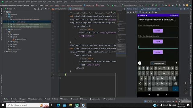Tap the English spacebar key
This screenshot has height=108, width=193.
[x=160, y=89]
